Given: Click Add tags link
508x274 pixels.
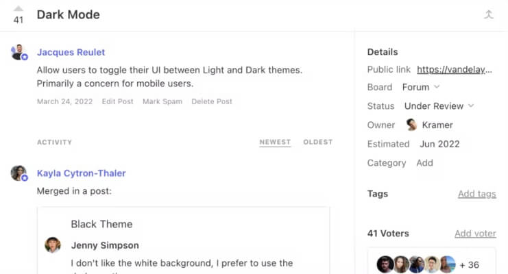Looking at the screenshot, I should pyautogui.click(x=476, y=194).
